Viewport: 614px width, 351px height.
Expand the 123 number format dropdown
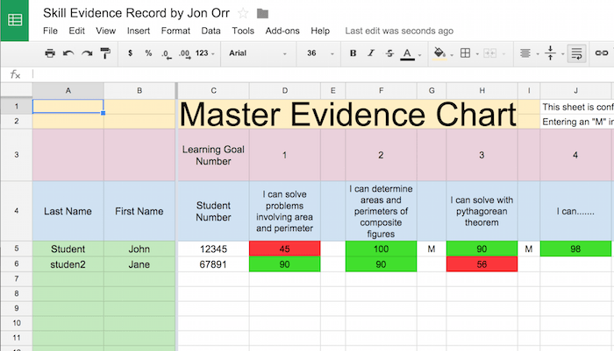click(203, 53)
